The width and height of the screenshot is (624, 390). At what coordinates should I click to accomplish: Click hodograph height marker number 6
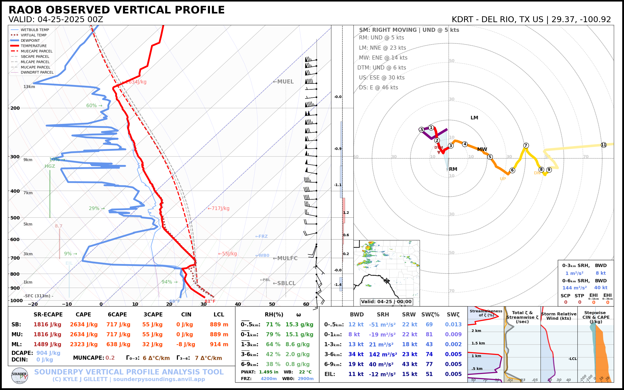[x=512, y=170]
